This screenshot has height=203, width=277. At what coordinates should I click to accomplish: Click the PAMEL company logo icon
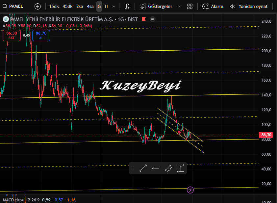point(6,19)
